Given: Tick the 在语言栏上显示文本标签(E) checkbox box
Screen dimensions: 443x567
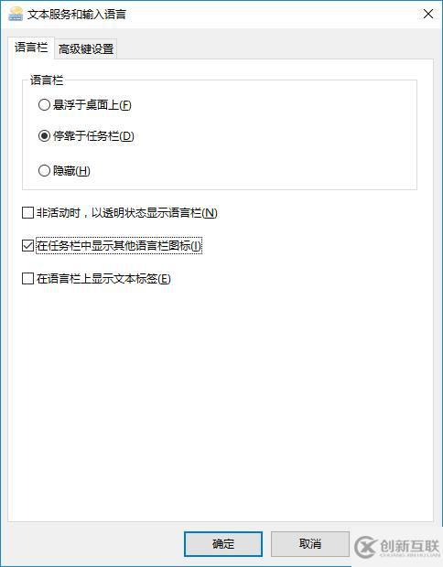Looking at the screenshot, I should (27, 278).
